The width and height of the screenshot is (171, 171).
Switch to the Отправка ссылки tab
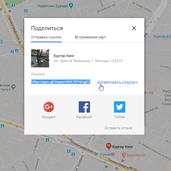click(x=46, y=37)
